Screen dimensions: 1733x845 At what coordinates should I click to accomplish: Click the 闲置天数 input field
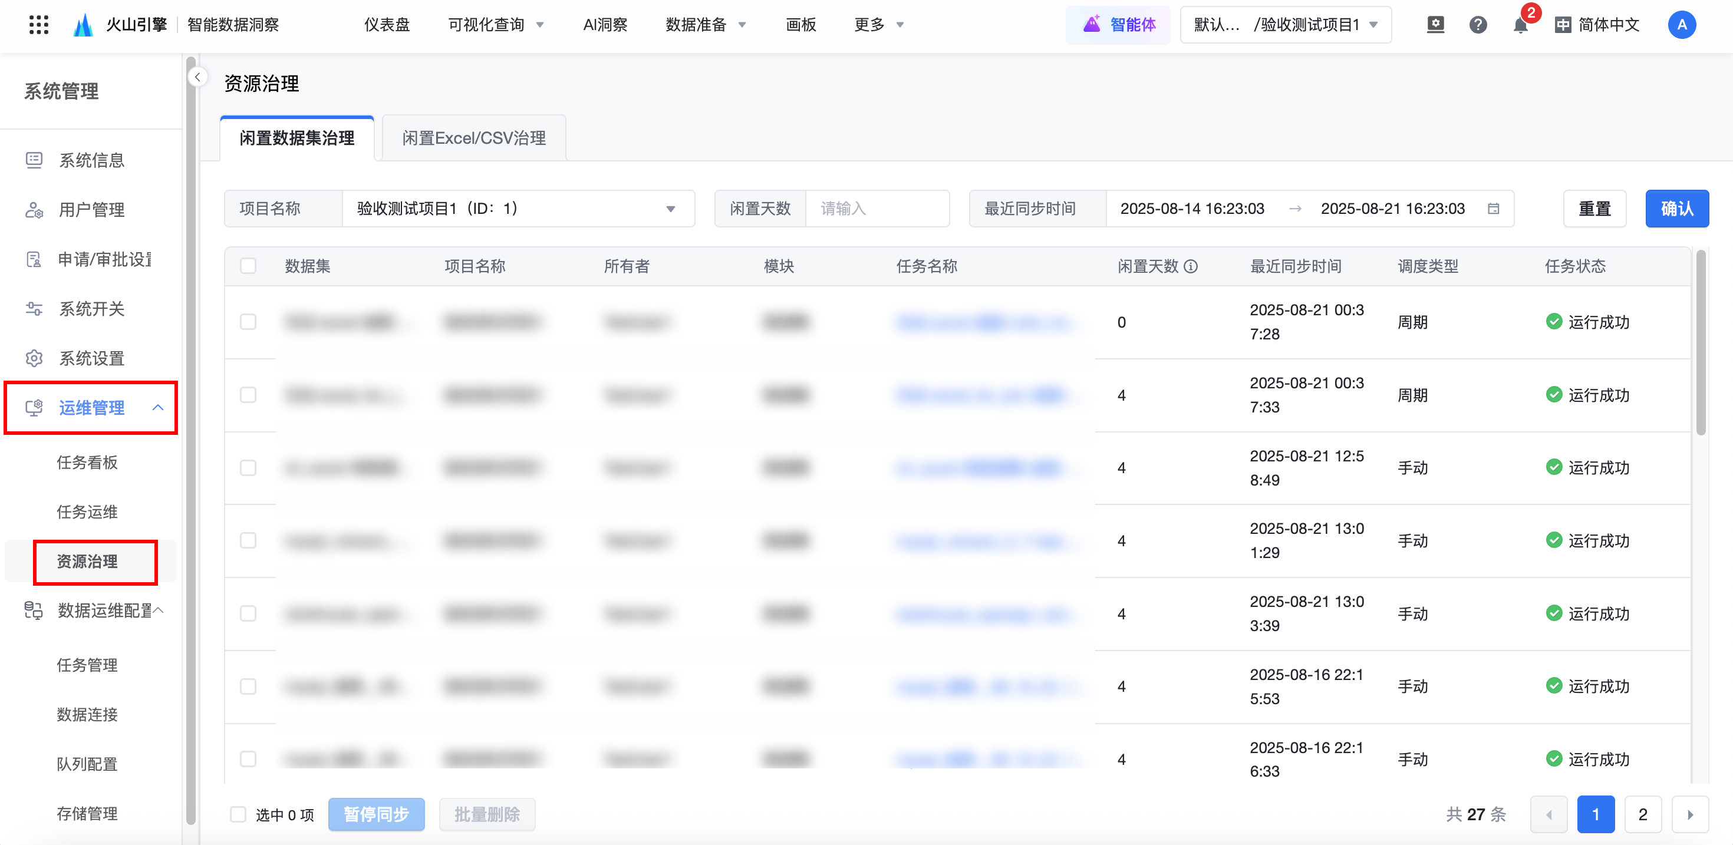pyautogui.click(x=876, y=209)
